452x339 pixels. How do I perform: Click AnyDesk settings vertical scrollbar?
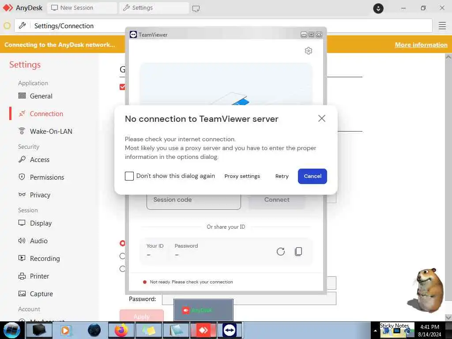[448, 187]
